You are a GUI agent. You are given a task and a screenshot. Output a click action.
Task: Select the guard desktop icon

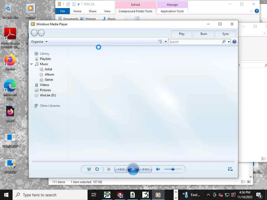pos(10,114)
